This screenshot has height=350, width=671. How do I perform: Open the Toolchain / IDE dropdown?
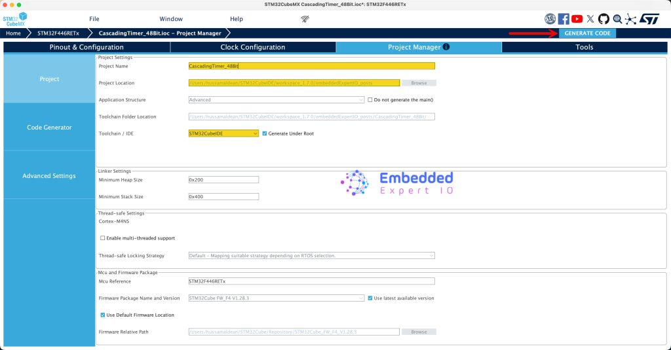[223, 133]
